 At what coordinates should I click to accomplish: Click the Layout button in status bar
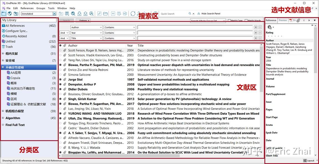click(309, 161)
